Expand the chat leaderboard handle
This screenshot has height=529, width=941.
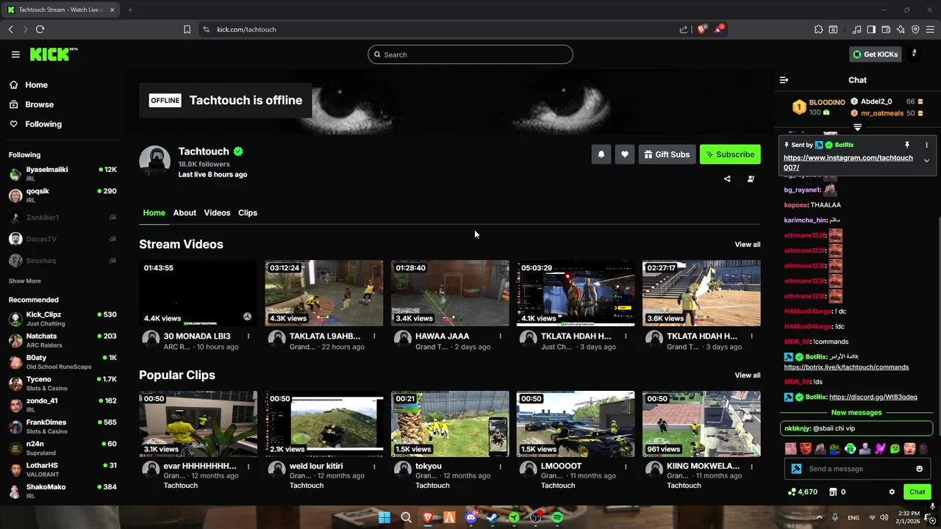pyautogui.click(x=857, y=128)
